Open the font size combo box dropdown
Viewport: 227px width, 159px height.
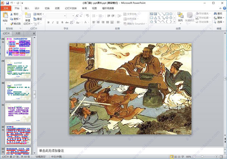click(73, 16)
